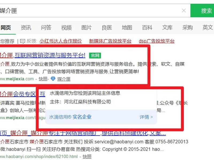Viewport: 214px width, 160px height.
Task: Switch to the 百科 tab
Action: point(147,28)
